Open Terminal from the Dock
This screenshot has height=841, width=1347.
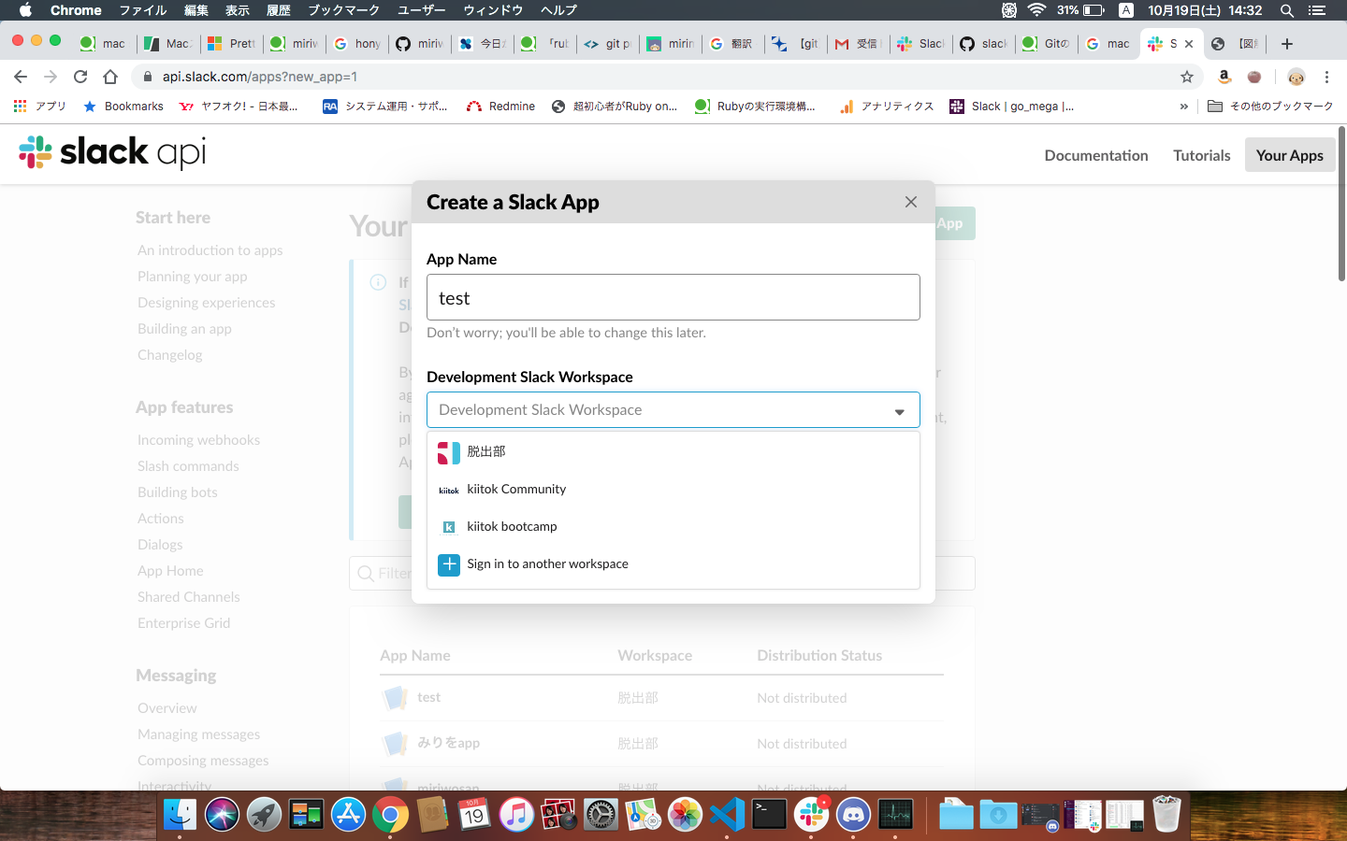[769, 815]
